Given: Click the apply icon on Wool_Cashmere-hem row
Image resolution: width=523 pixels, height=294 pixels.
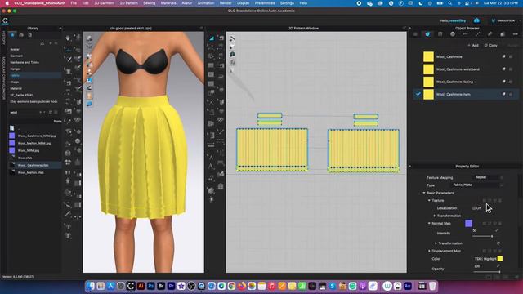Looking at the screenshot, I should point(503,95).
